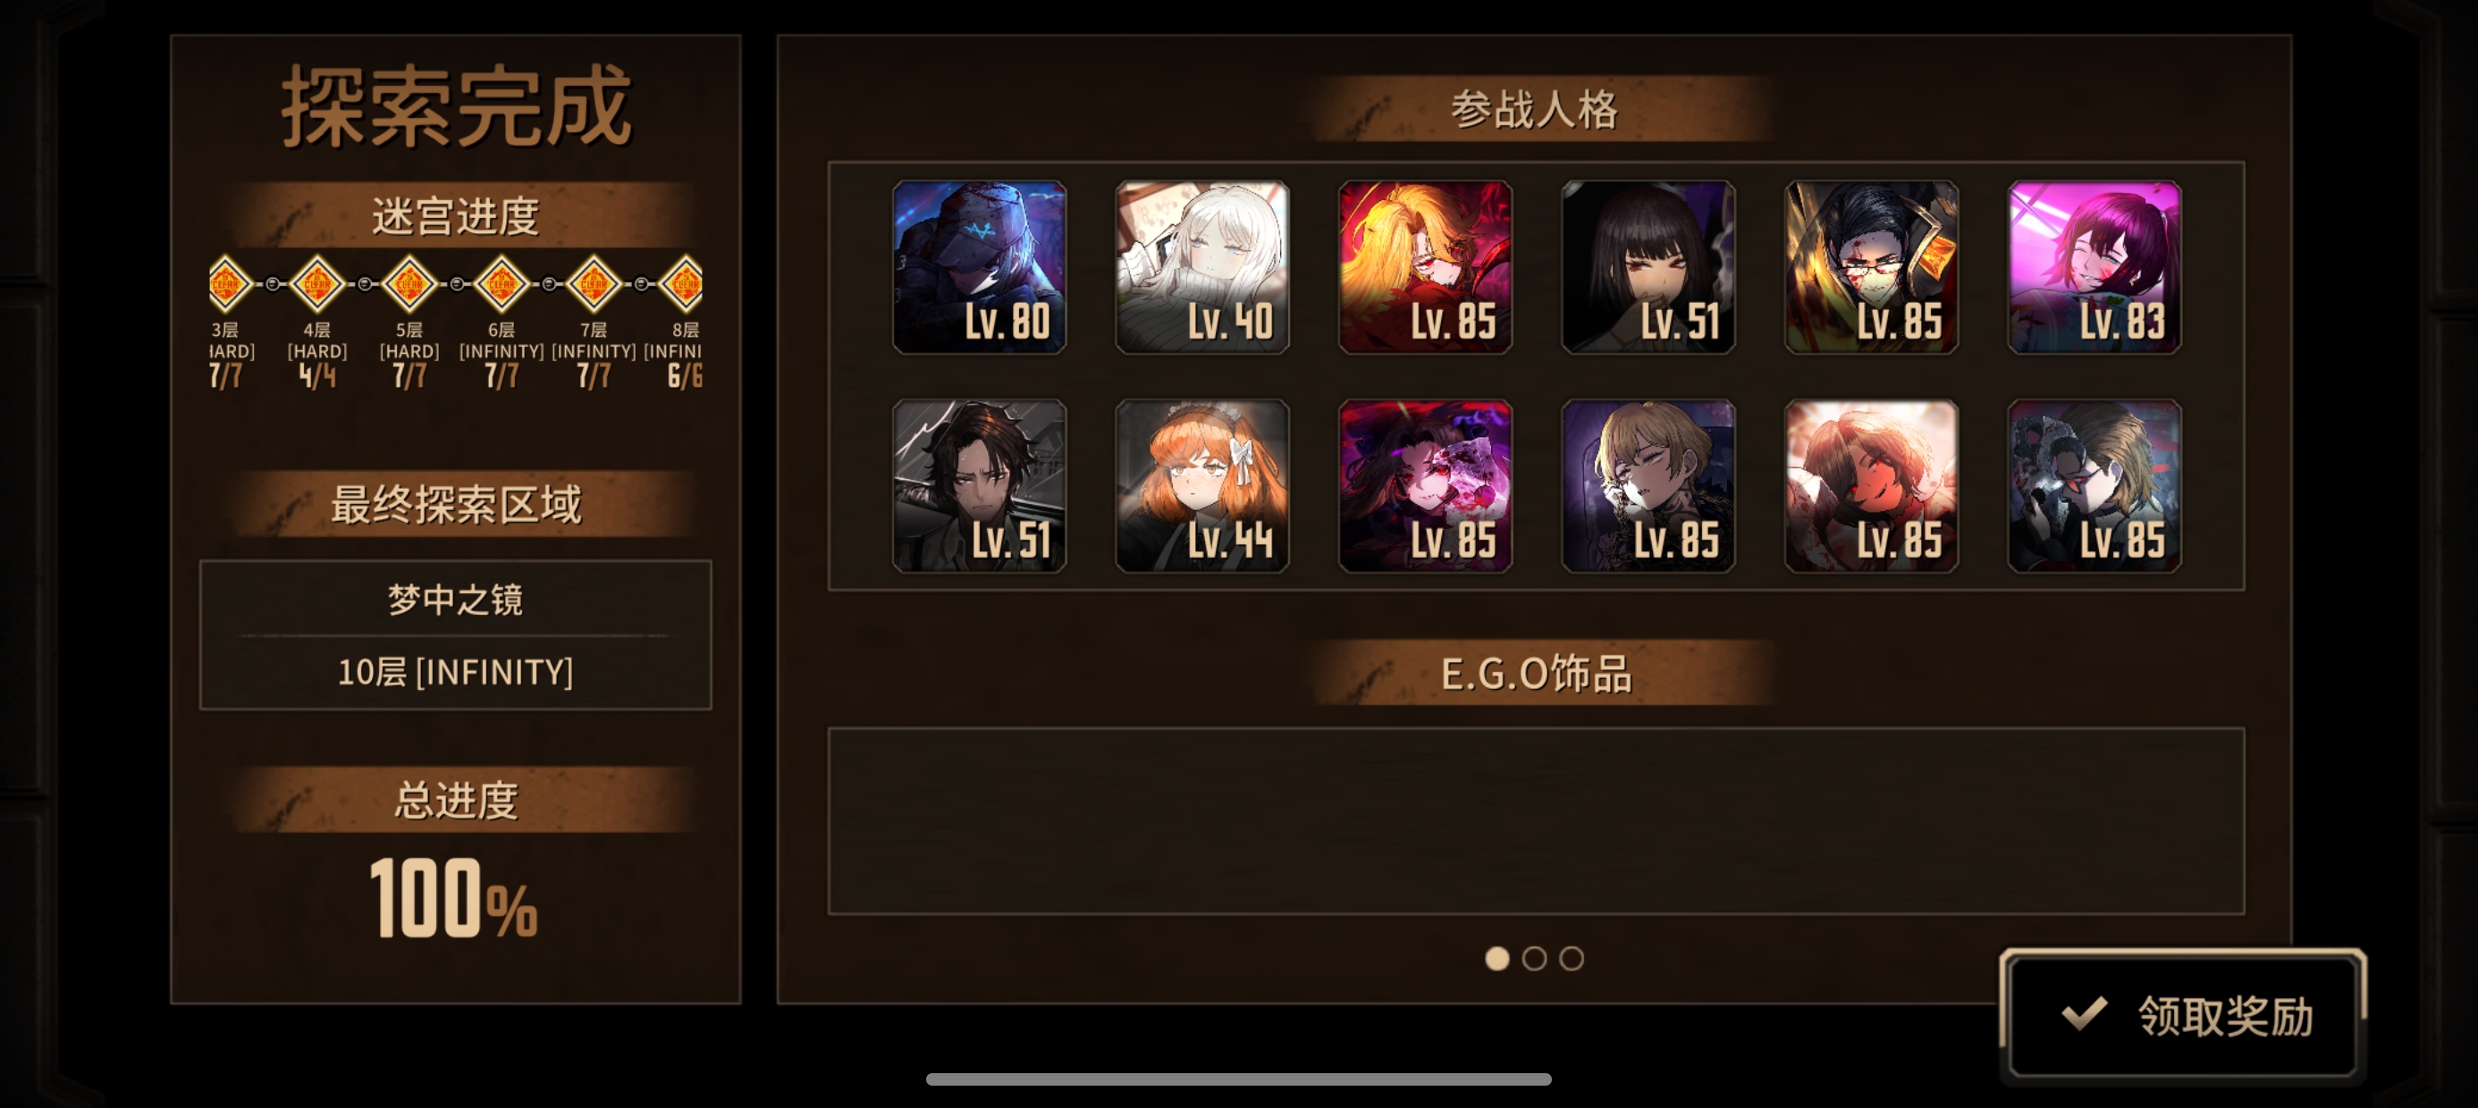Switch to the third page dot
This screenshot has width=2478, height=1108.
click(1571, 958)
